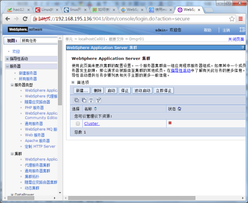Click the navigation pane vertical scrollbar thumb

(x=60, y=73)
